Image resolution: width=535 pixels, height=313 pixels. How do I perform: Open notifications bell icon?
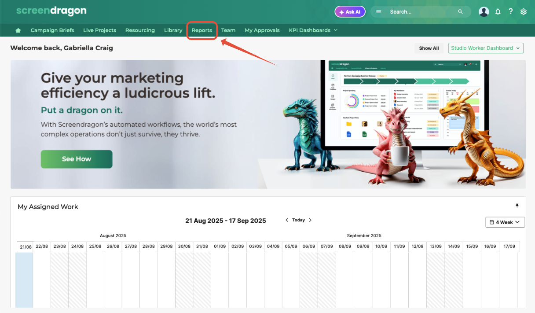click(x=498, y=12)
